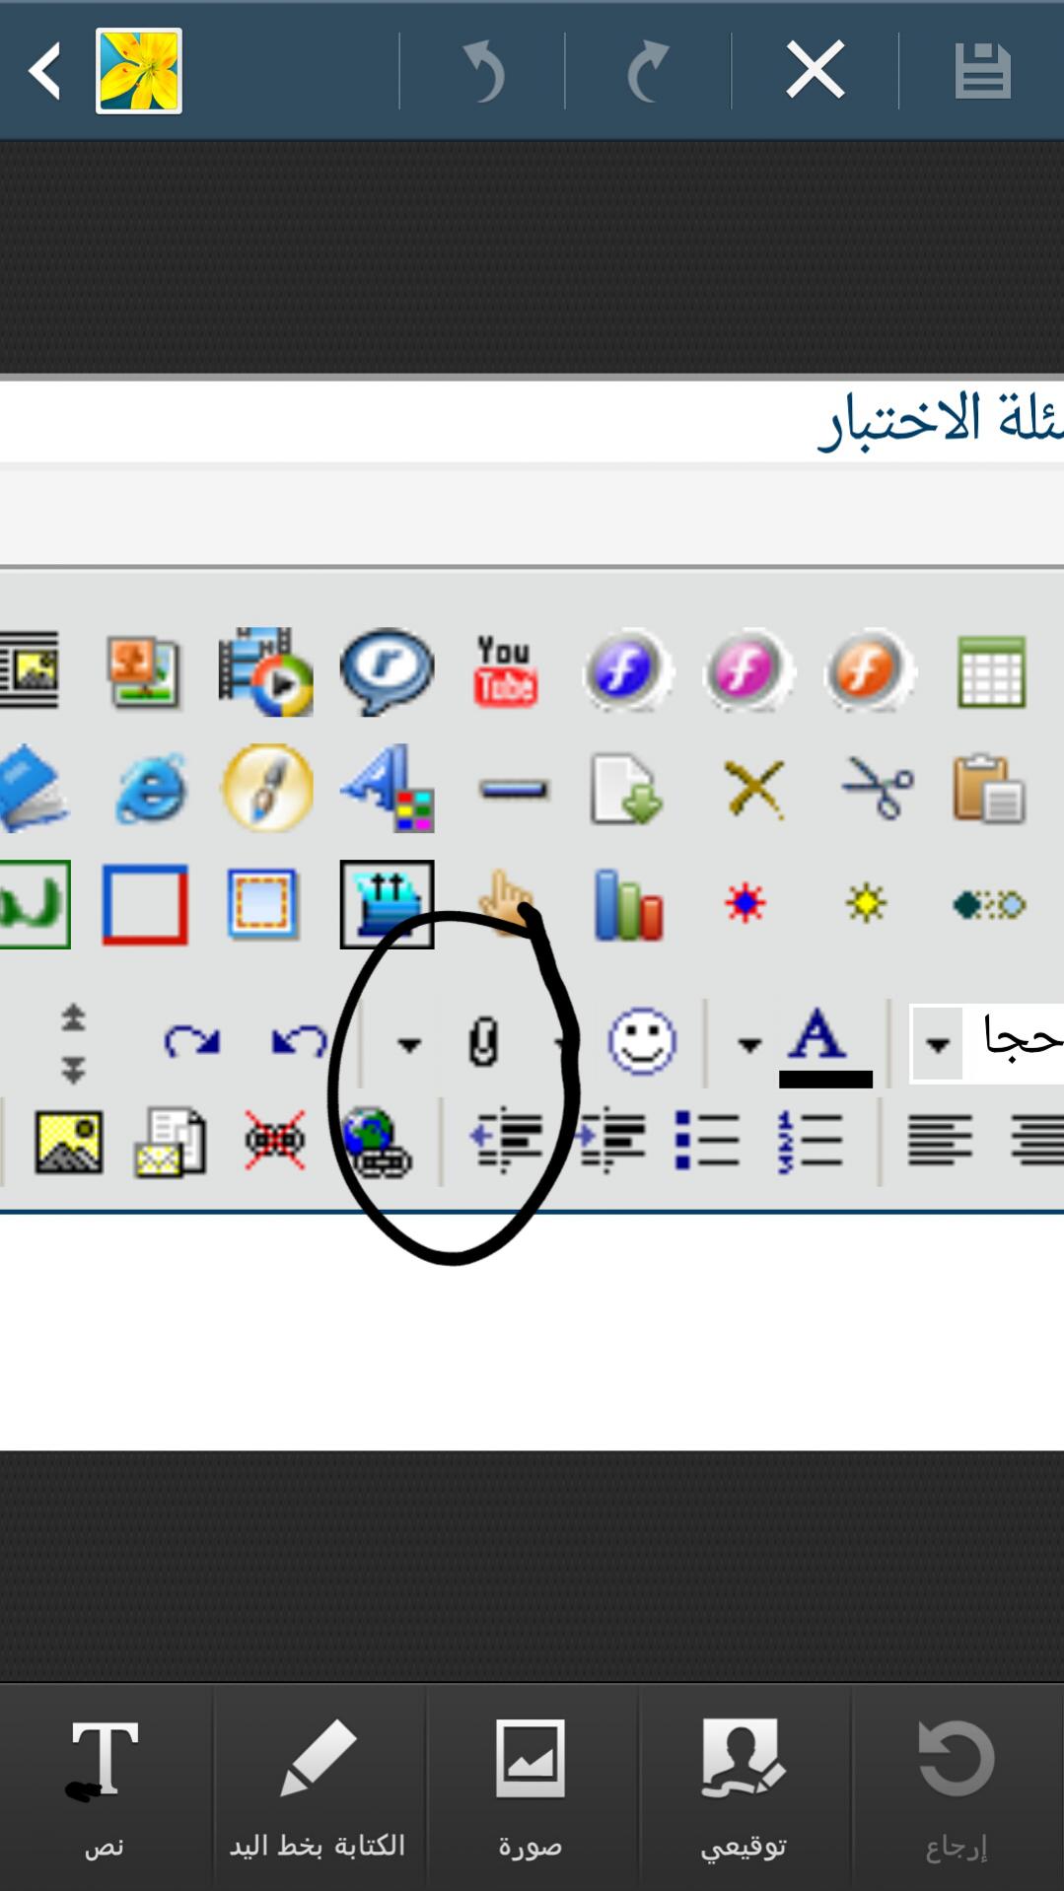The image size is (1064, 1891).
Task: Open dropdown arrow beside the paperclip
Action: 408,1044
